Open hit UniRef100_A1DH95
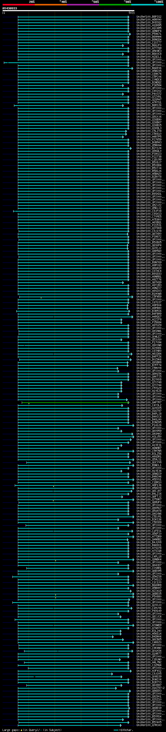Screen dimensions: 166x732 [x=149, y=25]
